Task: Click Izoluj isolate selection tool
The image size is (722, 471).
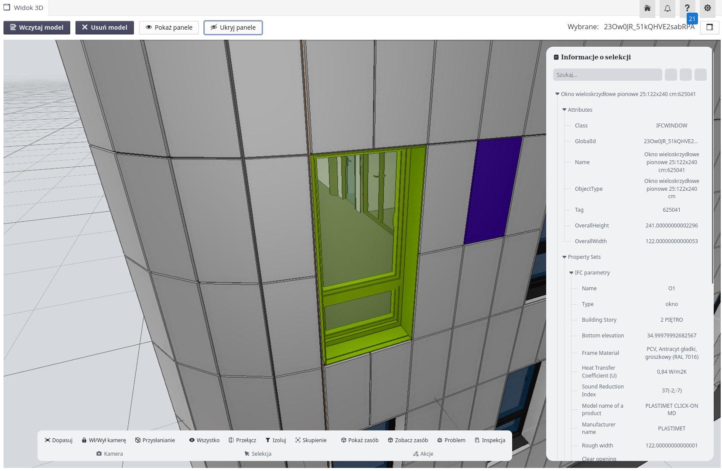Action: [275, 440]
